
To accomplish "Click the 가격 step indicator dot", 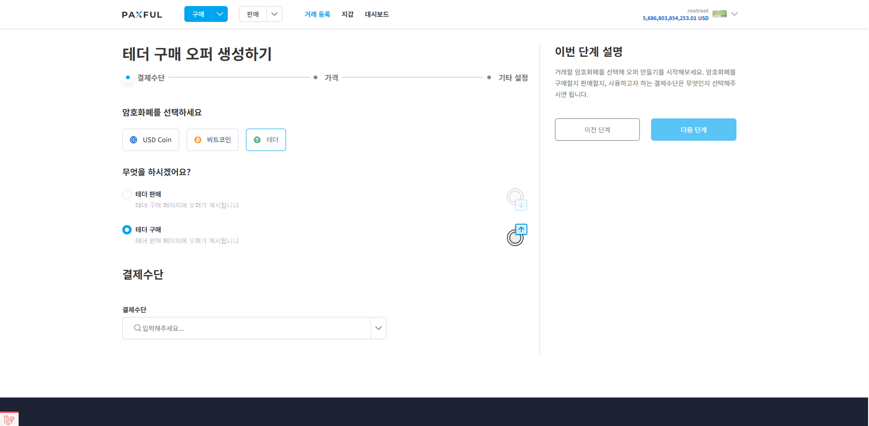I will (316, 77).
